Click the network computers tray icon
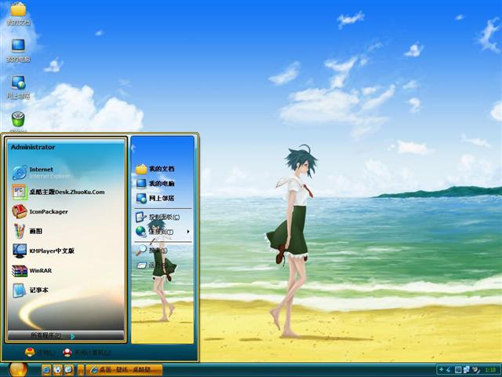The width and height of the screenshot is (502, 377). tap(467, 370)
